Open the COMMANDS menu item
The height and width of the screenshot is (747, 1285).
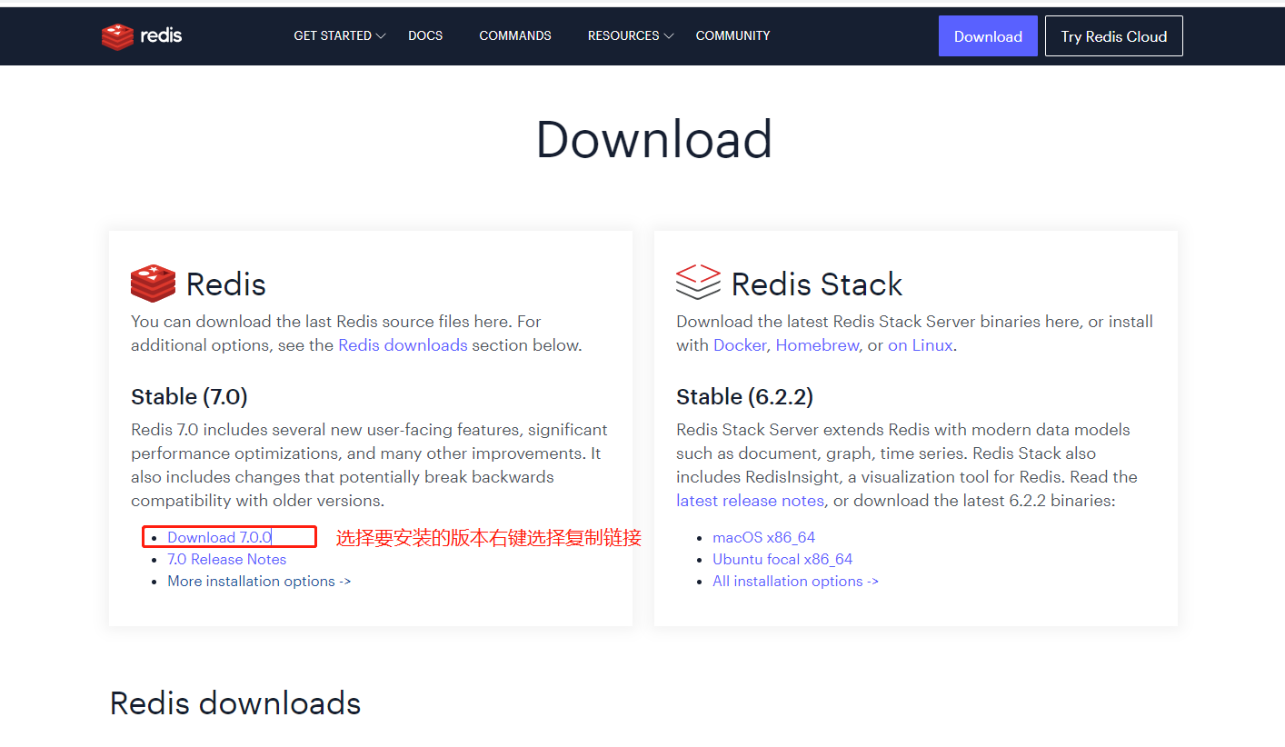click(x=515, y=36)
